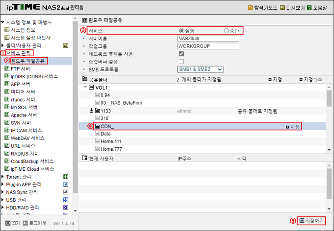Open 미디어 서버 menu item
This screenshot has width=334, height=231.
(23, 92)
